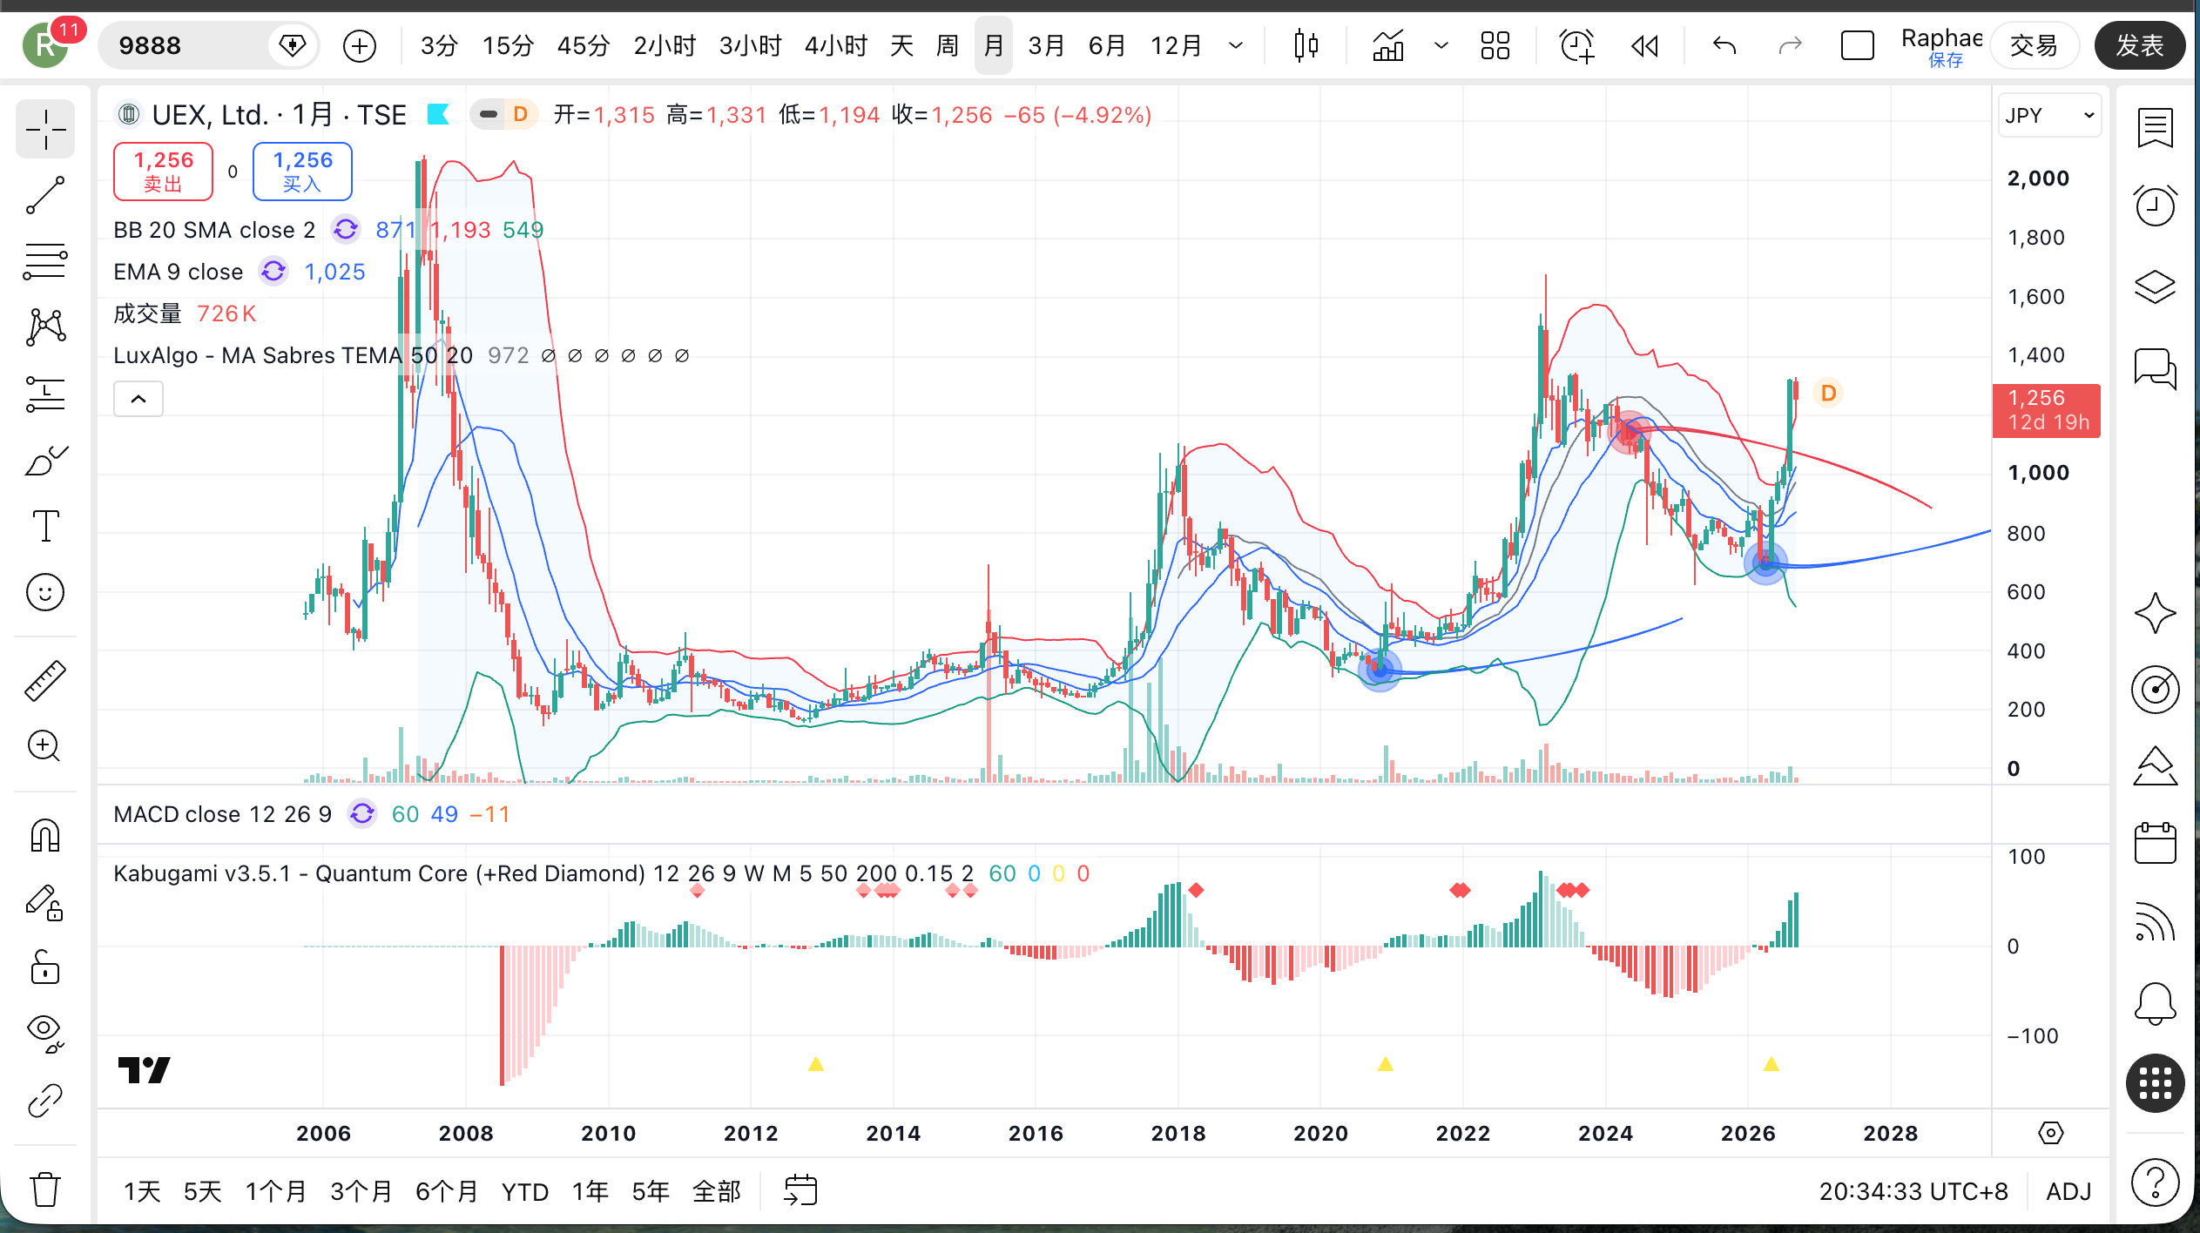Collapse the indicator legend
This screenshot has width=2200, height=1233.
pyautogui.click(x=138, y=400)
